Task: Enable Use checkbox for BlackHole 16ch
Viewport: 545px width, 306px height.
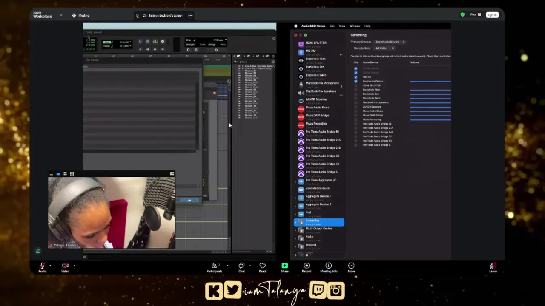Action: (356, 90)
